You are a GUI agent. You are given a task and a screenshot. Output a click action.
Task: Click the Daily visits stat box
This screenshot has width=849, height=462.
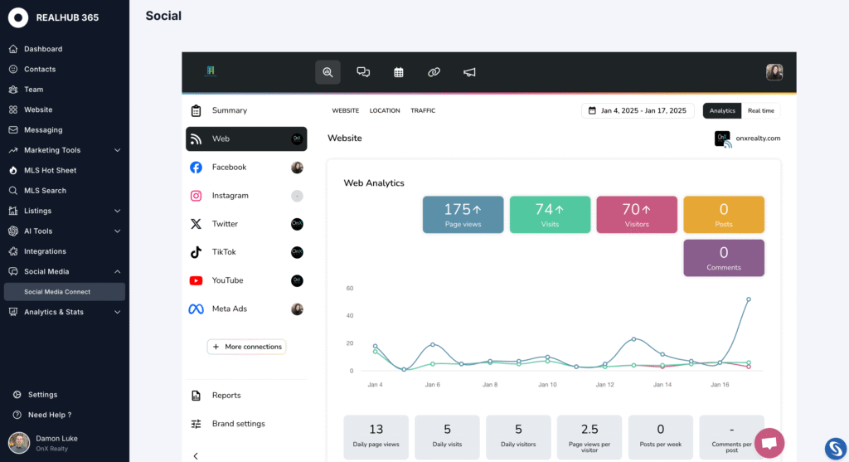click(x=447, y=437)
